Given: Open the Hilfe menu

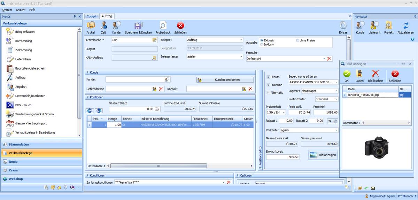Looking at the screenshot, I should [x=32, y=10].
